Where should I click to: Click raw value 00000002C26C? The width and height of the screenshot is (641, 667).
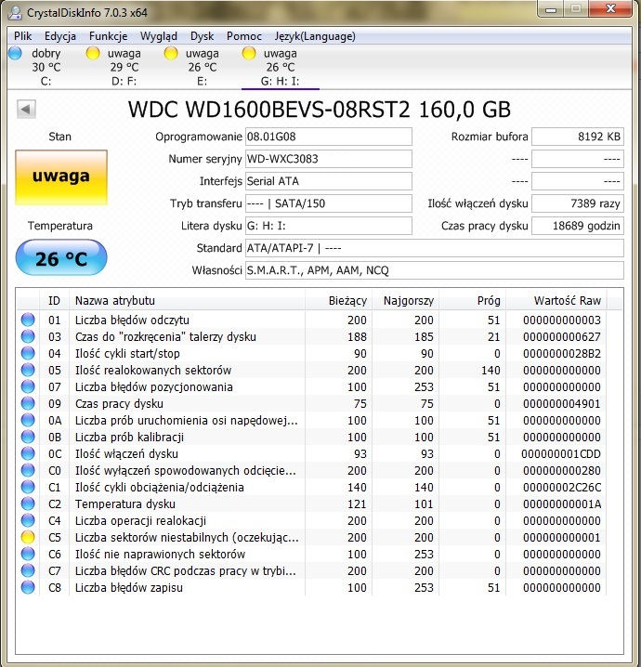coord(562,487)
